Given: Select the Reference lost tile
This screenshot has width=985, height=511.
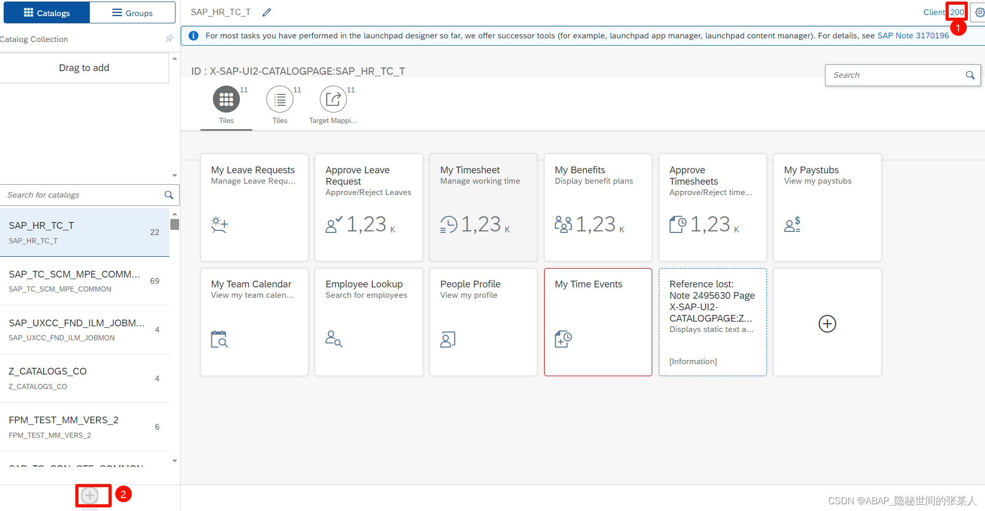Looking at the screenshot, I should [x=712, y=322].
